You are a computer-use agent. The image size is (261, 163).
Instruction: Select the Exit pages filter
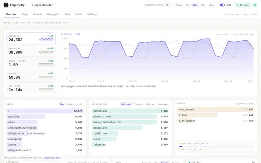[80, 104]
